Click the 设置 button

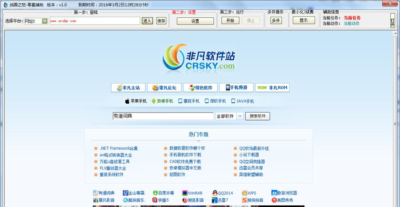point(196,21)
